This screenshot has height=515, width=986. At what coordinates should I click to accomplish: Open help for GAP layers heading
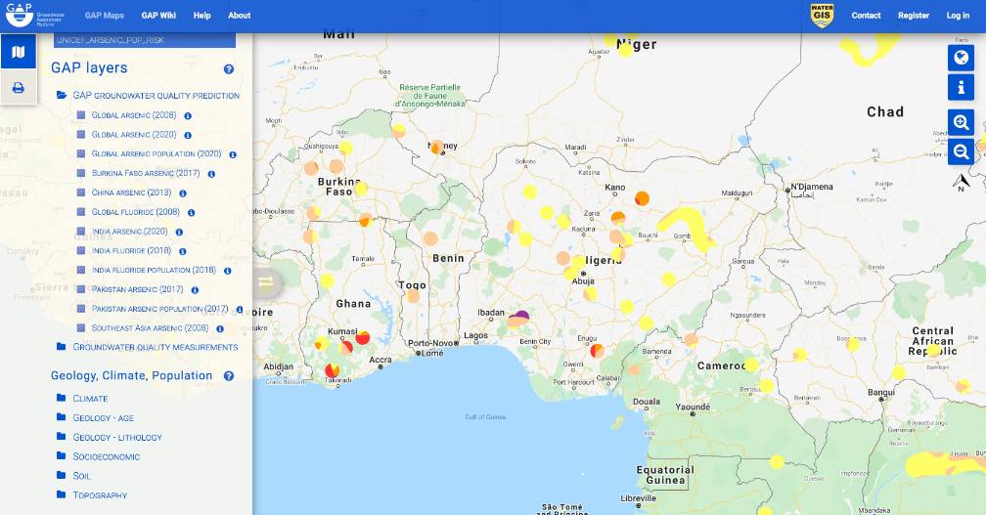pyautogui.click(x=229, y=69)
